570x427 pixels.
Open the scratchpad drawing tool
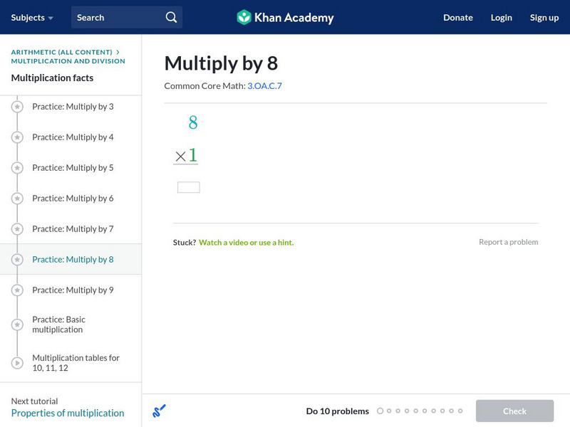[x=160, y=411]
